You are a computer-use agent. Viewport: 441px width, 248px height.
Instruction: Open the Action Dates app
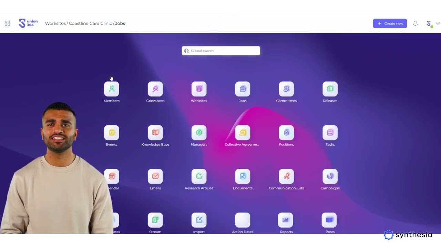243,220
